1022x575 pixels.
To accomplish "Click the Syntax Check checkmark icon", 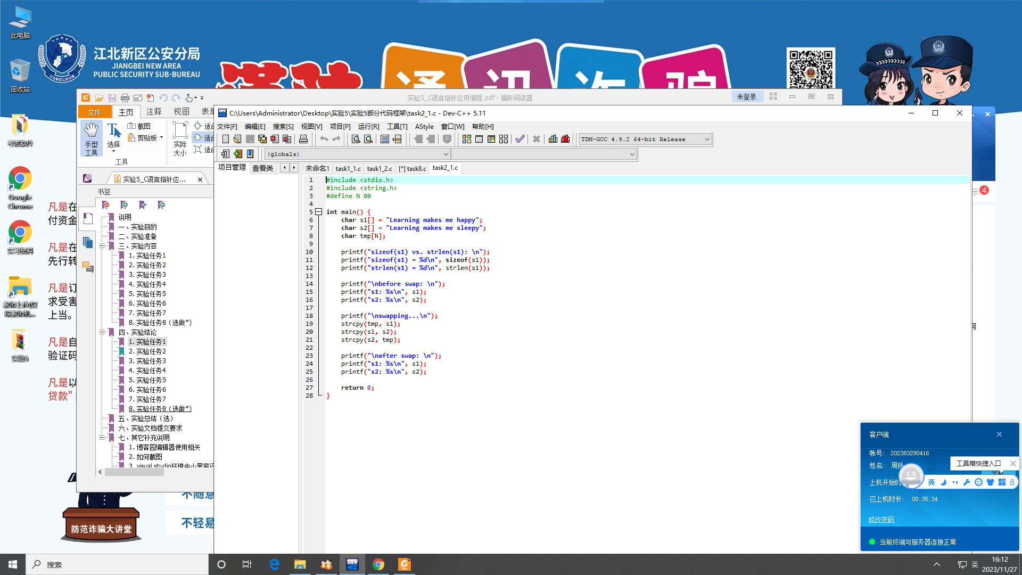I will (x=520, y=139).
